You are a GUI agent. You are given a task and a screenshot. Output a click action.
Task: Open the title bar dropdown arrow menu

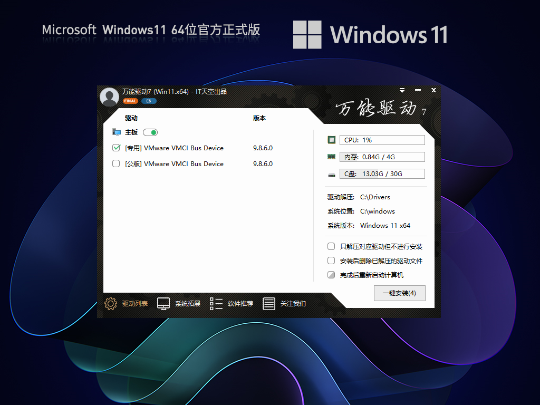coord(402,90)
